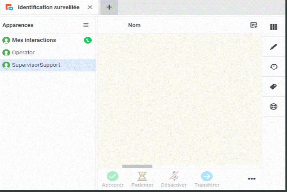287x192 pixels.
Task: Open the lifebuoy help icon
Action: coord(273,107)
